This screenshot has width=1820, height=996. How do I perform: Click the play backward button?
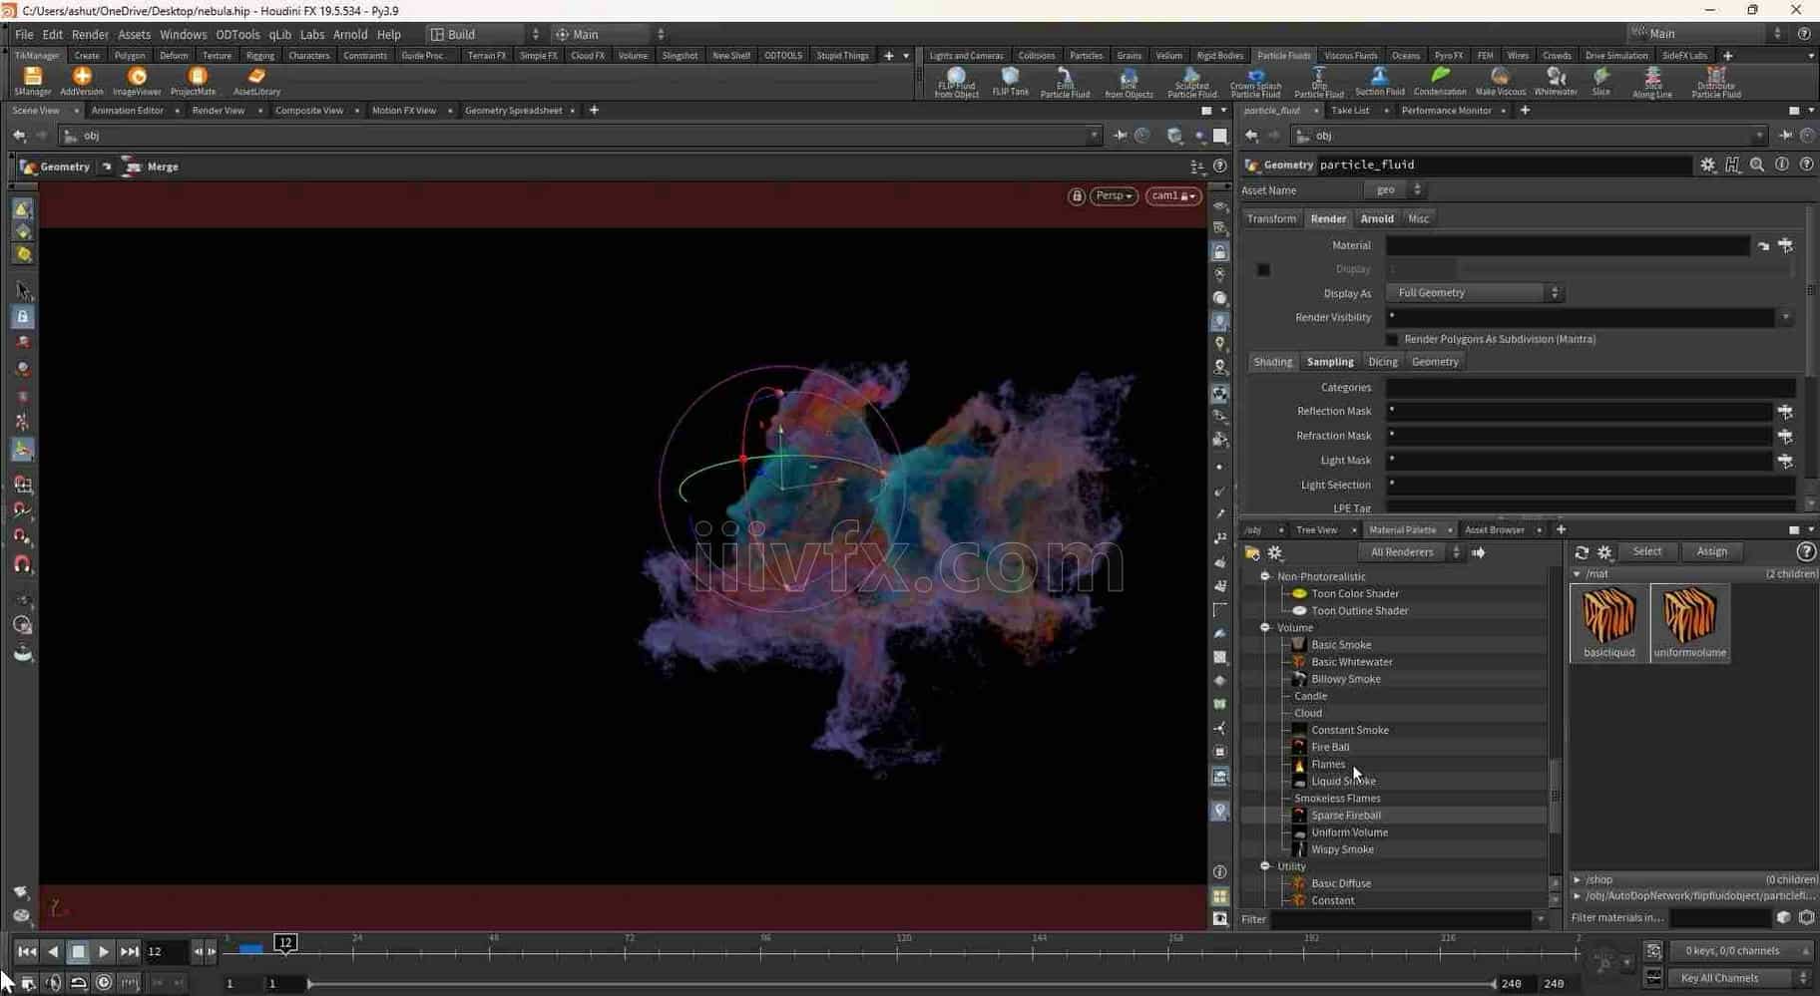(53, 952)
